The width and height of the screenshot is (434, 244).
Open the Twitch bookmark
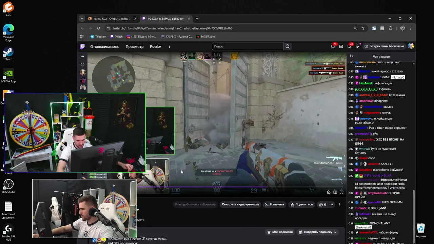[x=116, y=37]
